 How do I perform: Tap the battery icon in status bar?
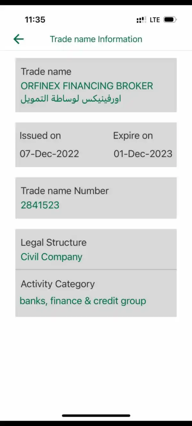pos(170,20)
